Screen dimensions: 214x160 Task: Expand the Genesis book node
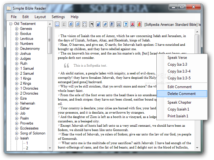(17, 29)
